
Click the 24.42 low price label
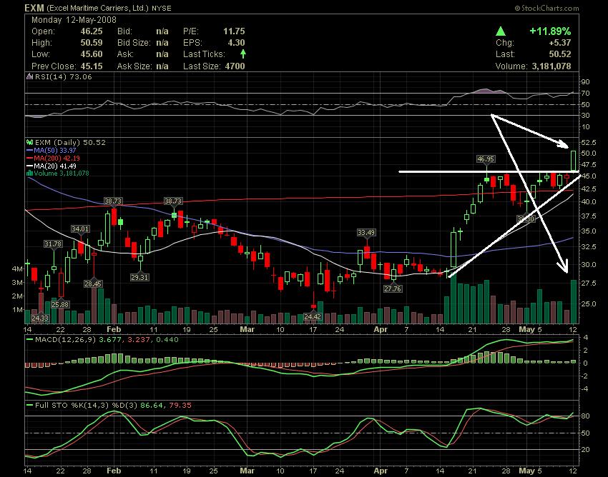pyautogui.click(x=313, y=317)
